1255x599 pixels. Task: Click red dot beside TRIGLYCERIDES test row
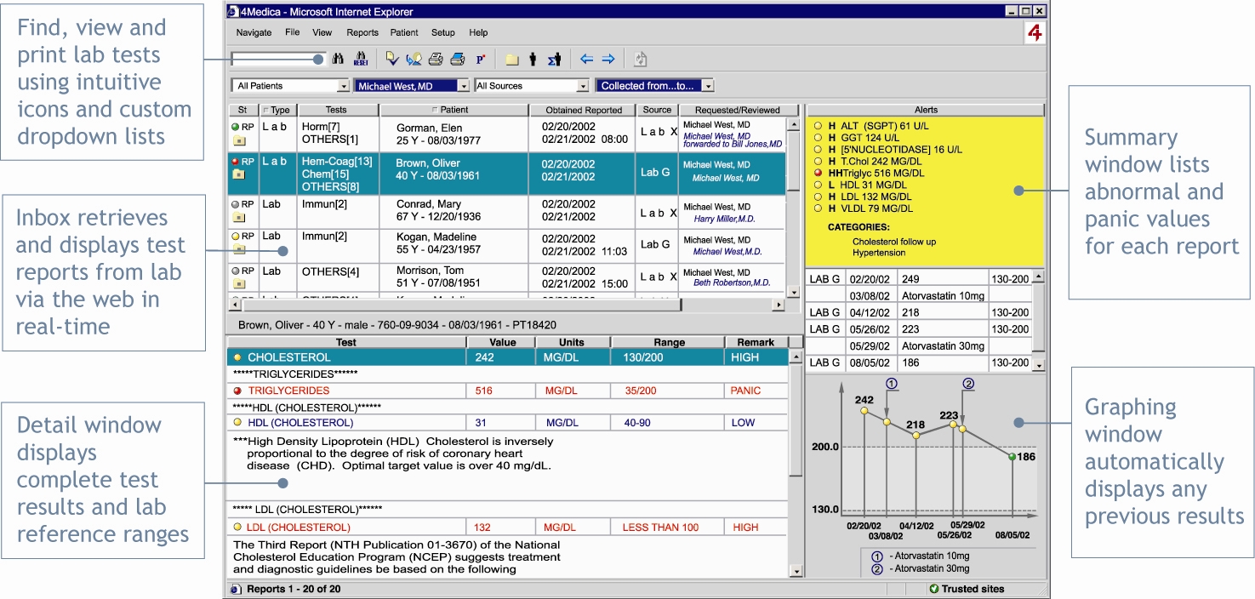(237, 391)
